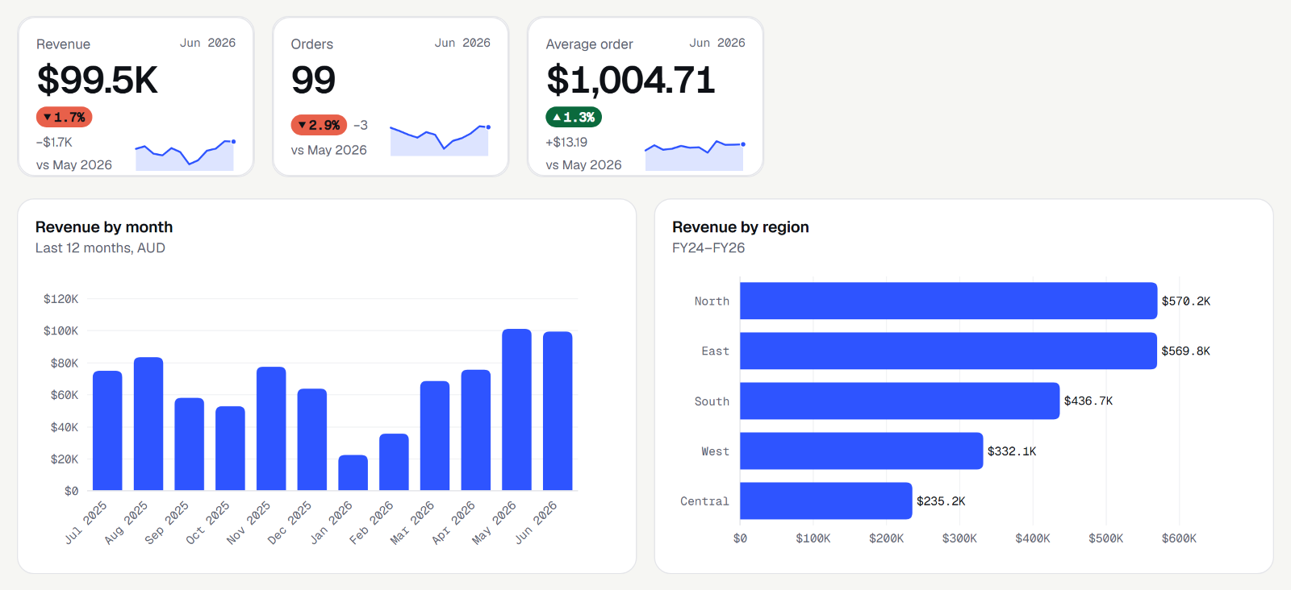This screenshot has height=590, width=1291.
Task: Select the $1,004.71 average order value
Action: point(631,80)
